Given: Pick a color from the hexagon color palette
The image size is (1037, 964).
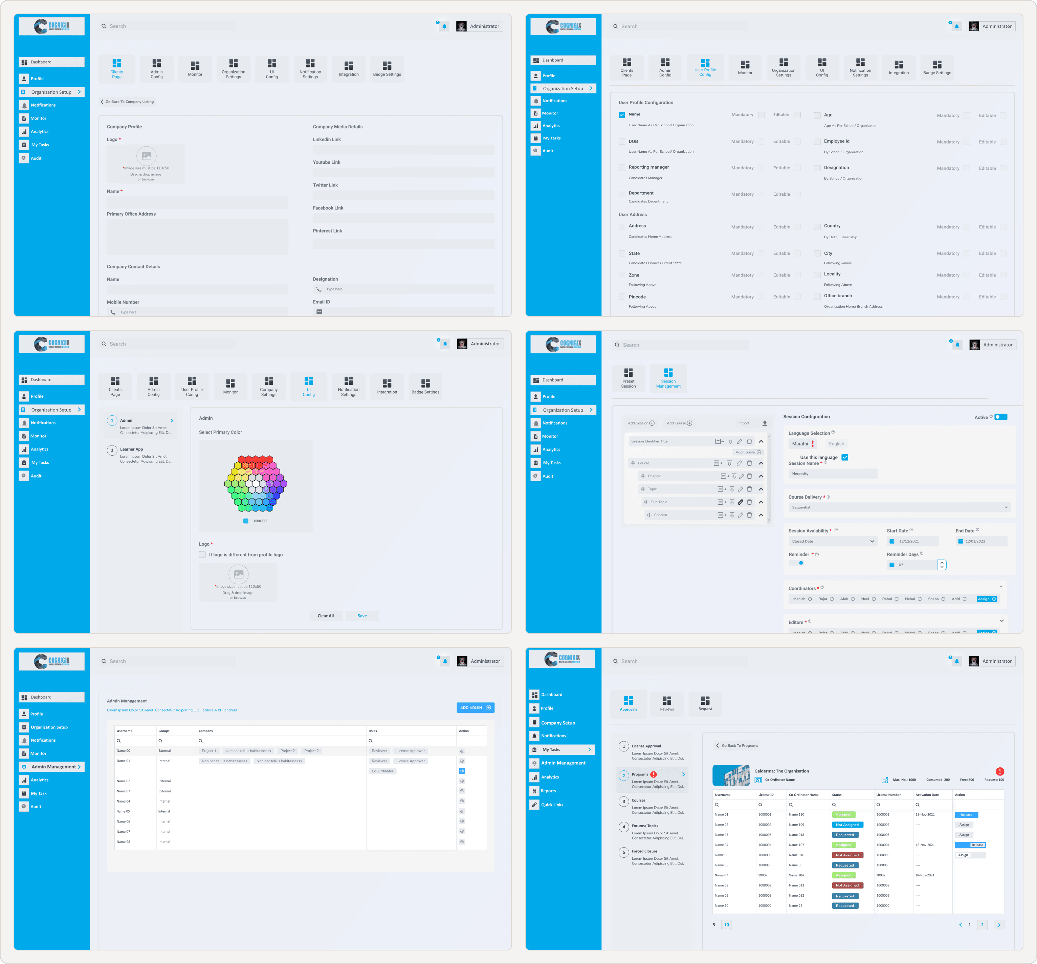Looking at the screenshot, I should tap(256, 484).
